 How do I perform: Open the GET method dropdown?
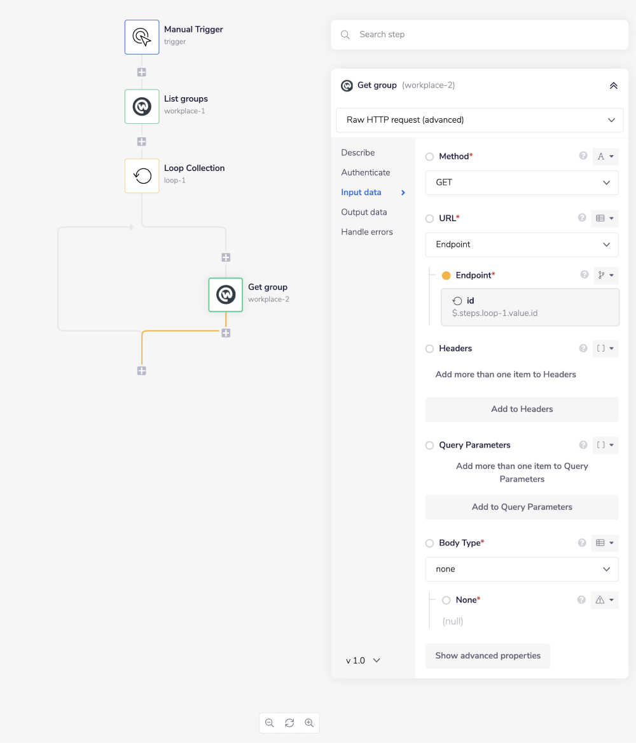tap(522, 182)
